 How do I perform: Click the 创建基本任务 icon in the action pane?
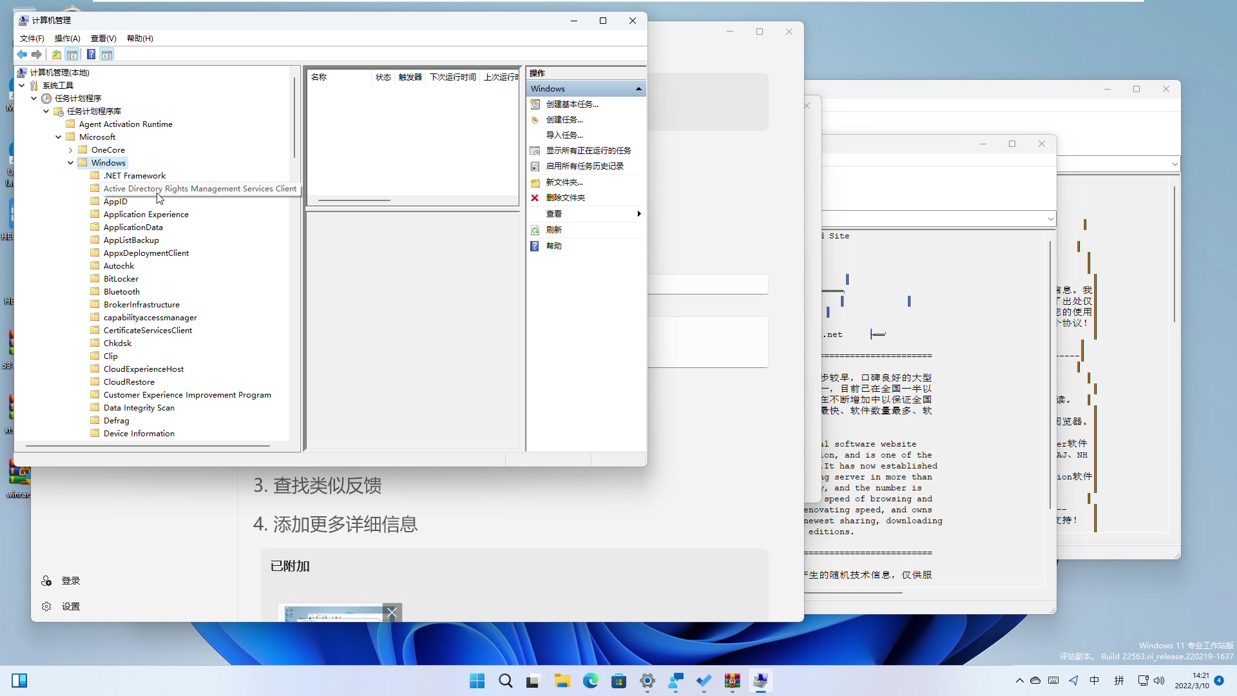point(536,104)
